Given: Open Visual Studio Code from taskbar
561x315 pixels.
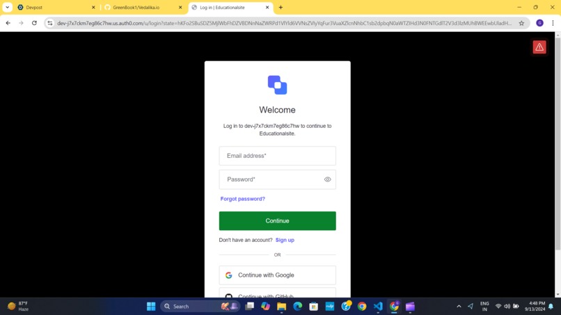Looking at the screenshot, I should point(378,307).
